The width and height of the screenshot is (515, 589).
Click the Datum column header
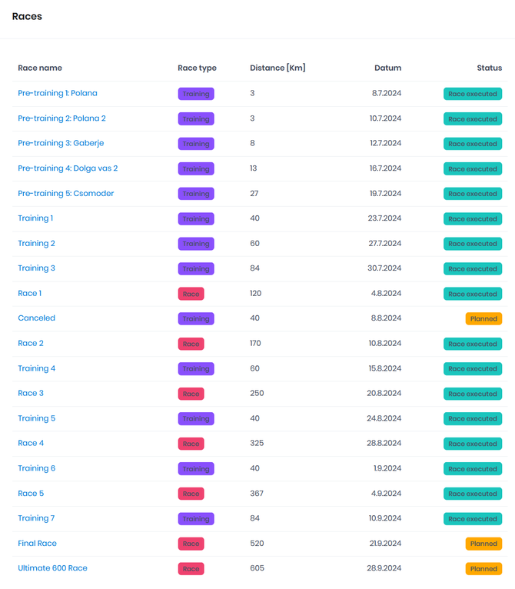click(x=387, y=68)
